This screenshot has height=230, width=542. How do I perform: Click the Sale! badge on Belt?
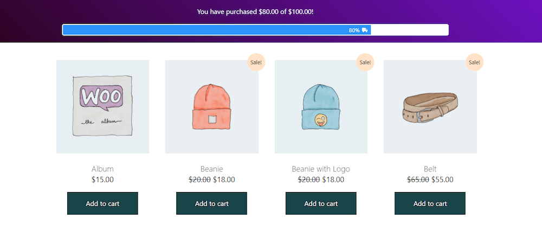pos(474,62)
